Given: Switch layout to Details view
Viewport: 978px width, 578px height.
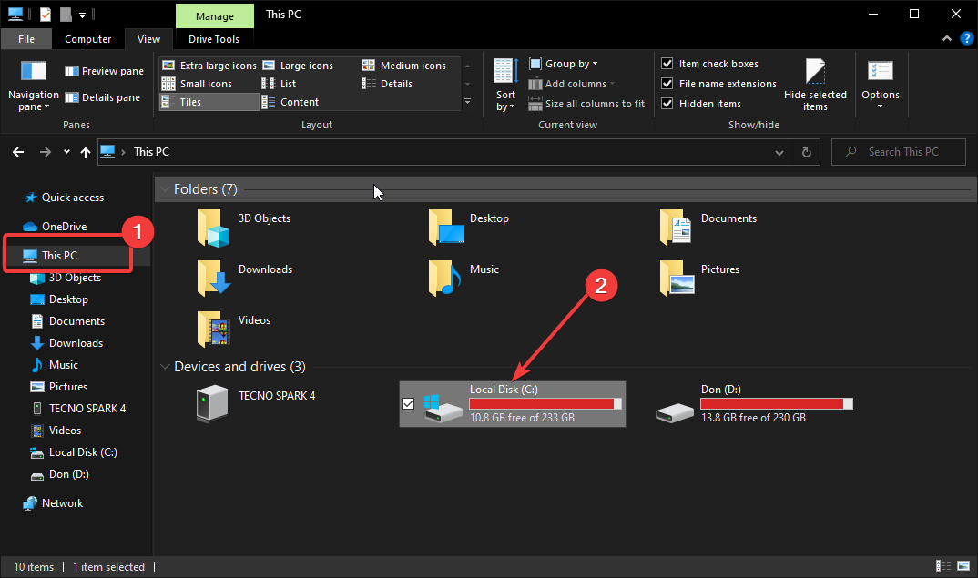Looking at the screenshot, I should (x=387, y=84).
